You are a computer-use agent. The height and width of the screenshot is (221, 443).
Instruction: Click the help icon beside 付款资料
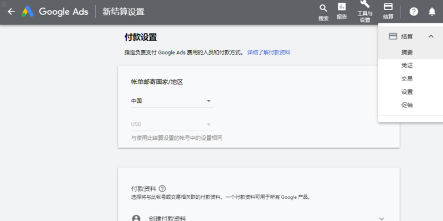point(162,188)
